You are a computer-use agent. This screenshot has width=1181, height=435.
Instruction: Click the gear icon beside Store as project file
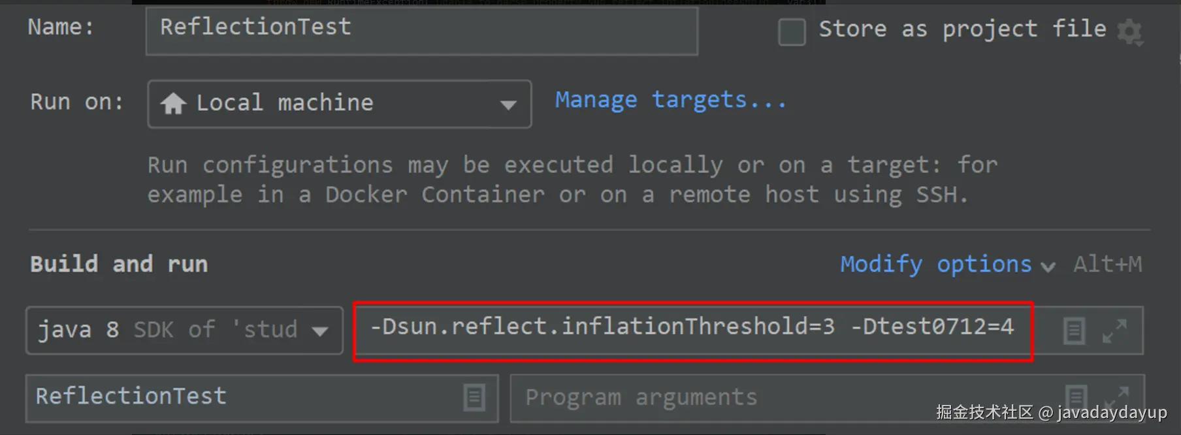1130,32
